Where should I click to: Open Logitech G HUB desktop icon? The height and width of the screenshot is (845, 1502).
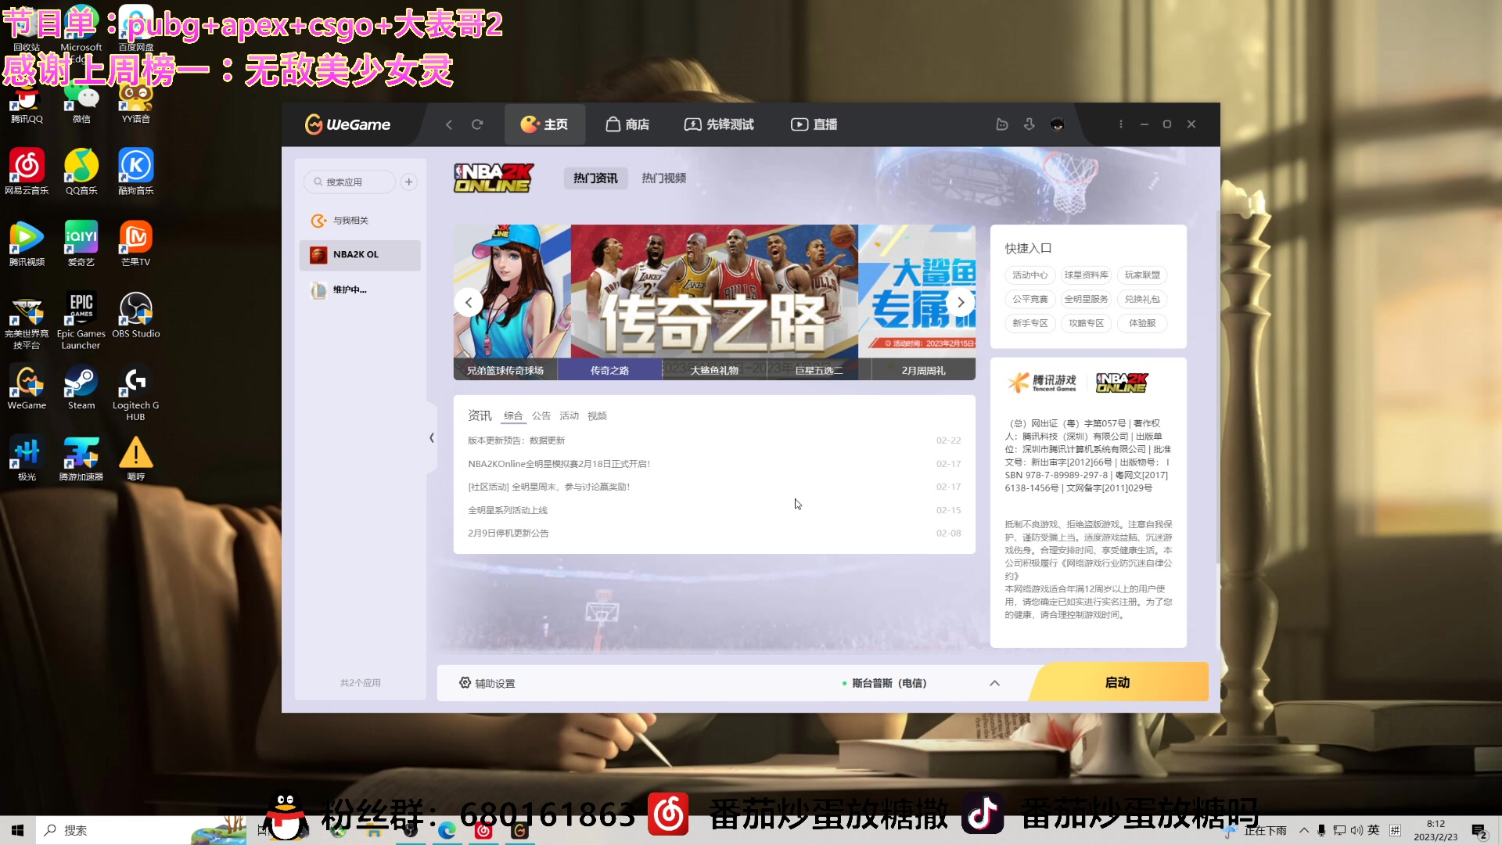tap(136, 392)
